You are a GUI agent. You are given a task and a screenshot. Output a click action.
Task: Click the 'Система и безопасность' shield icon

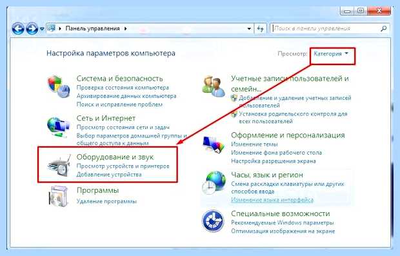(x=59, y=86)
